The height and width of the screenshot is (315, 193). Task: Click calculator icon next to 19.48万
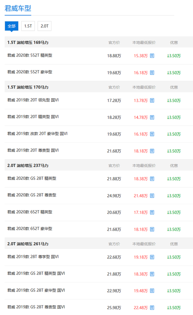[x=152, y=291]
